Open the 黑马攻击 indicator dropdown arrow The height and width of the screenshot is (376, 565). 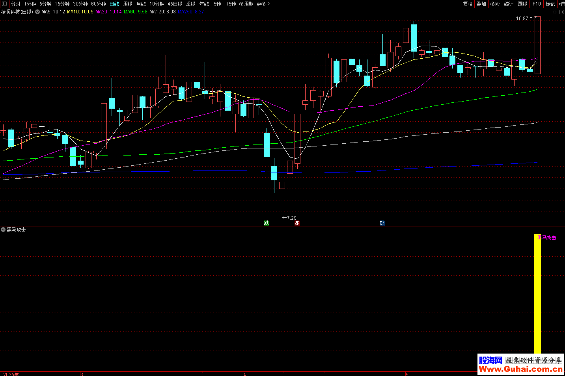(x=3, y=230)
